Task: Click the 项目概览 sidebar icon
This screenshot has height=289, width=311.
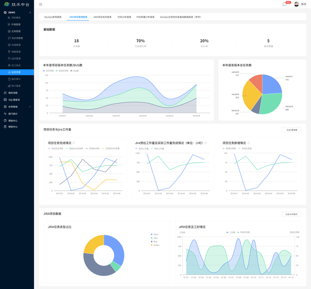Action: pyautogui.click(x=9, y=17)
